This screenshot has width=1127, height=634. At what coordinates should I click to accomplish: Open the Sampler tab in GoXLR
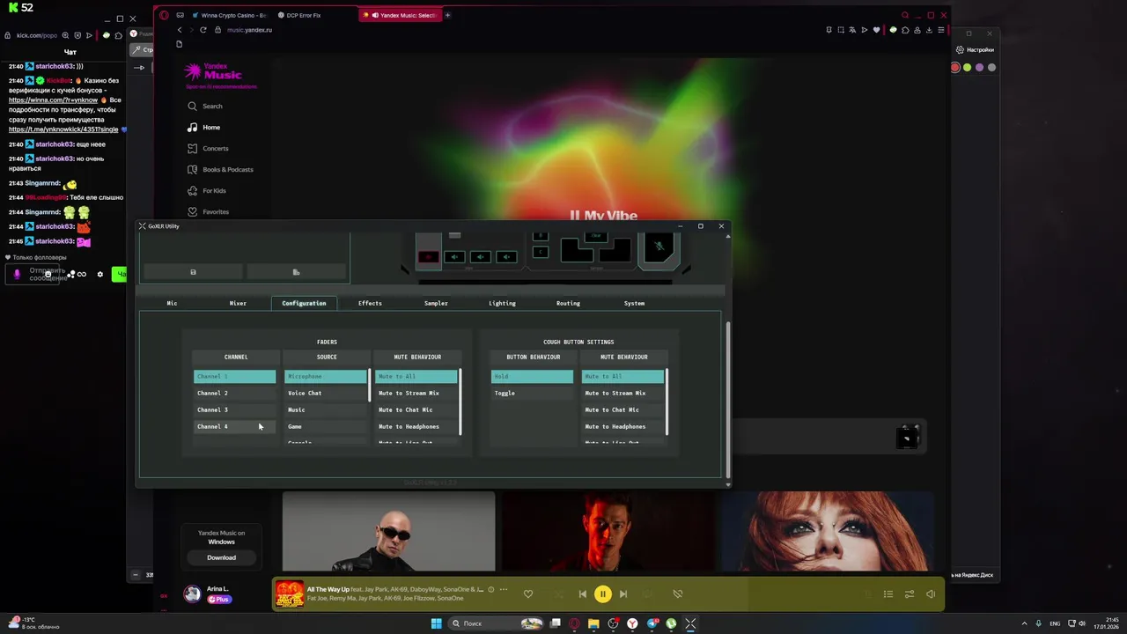click(436, 303)
